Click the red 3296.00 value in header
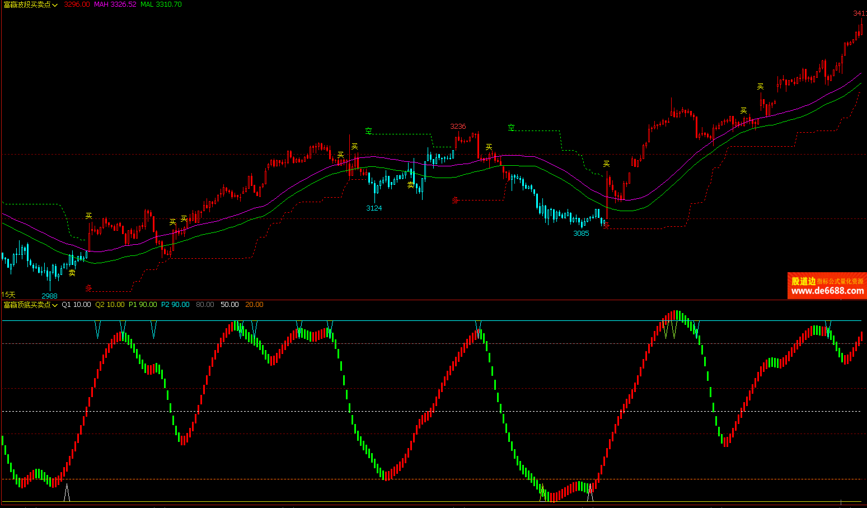Screen dimensions: 867x508 click(x=77, y=4)
